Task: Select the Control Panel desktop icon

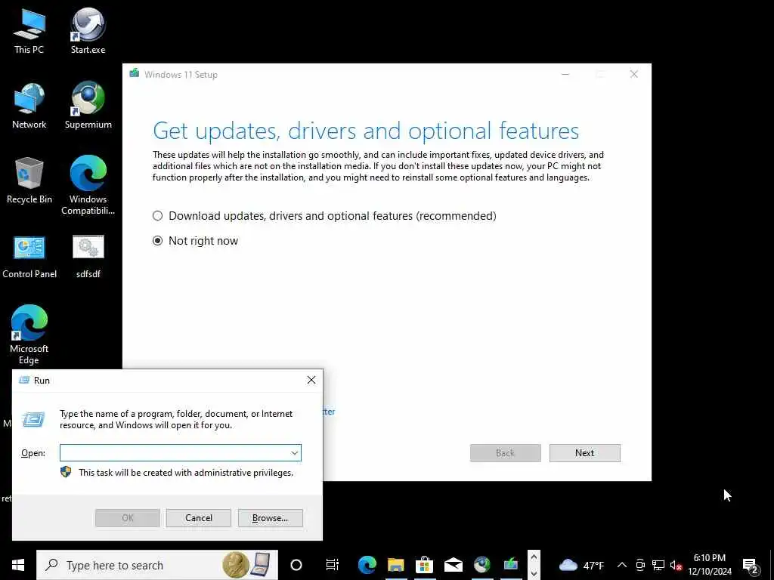Action: 29,257
